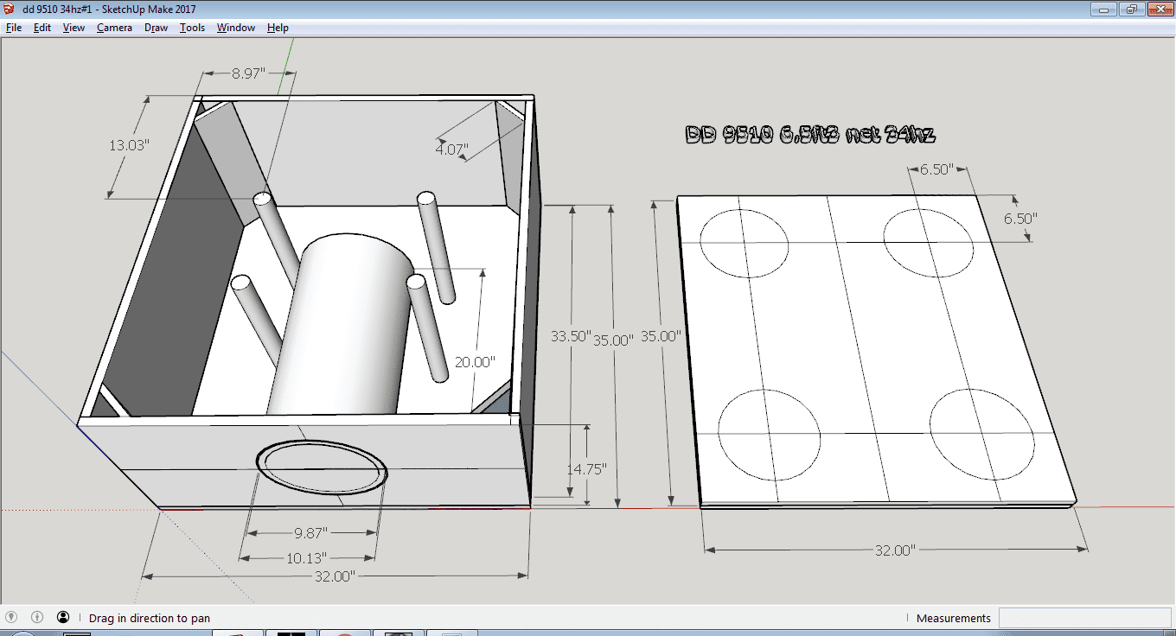The image size is (1176, 636).
Task: Click the "DD 9510 6.5ft3 net 34hz" 3D text
Action: 810,135
